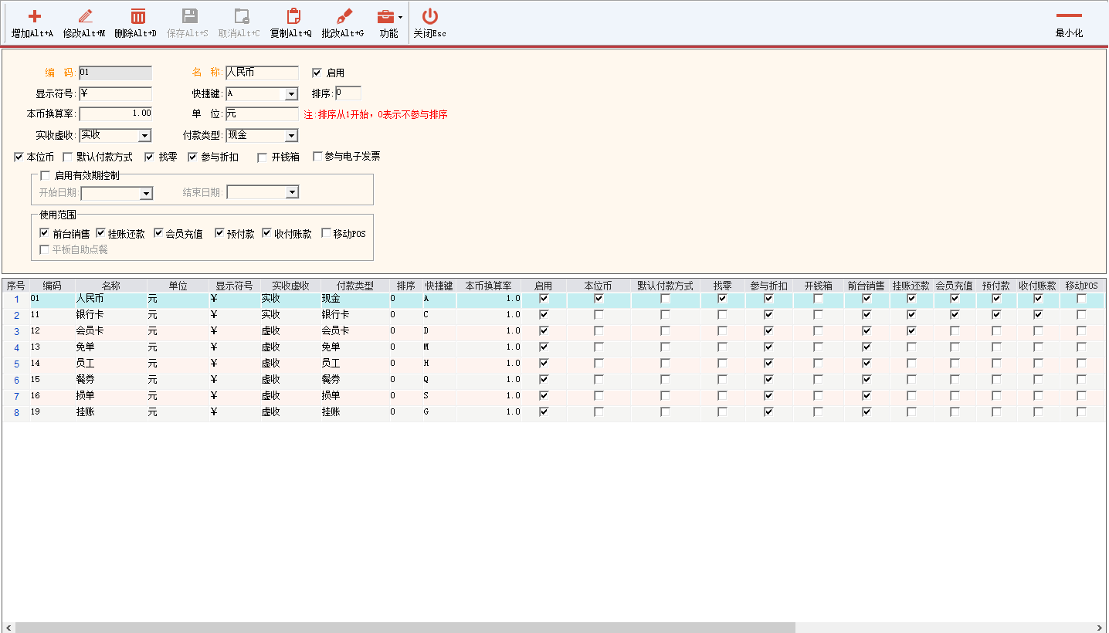This screenshot has height=633, width=1109.
Task: Open the Functions (功能) briefcase menu
Action: point(385,16)
